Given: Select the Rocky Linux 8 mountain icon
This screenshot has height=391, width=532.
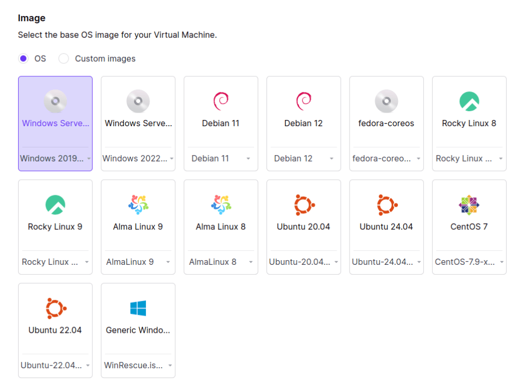Looking at the screenshot, I should pos(469,101).
